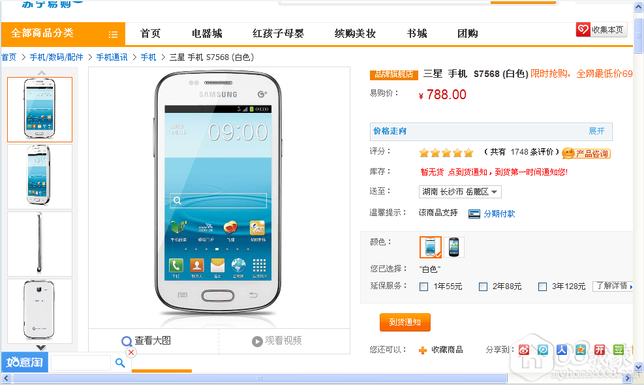The image size is (644, 385).
Task: Open the 湖南 长沙市 岳麓区 delivery dropdown
Action: pos(460,192)
